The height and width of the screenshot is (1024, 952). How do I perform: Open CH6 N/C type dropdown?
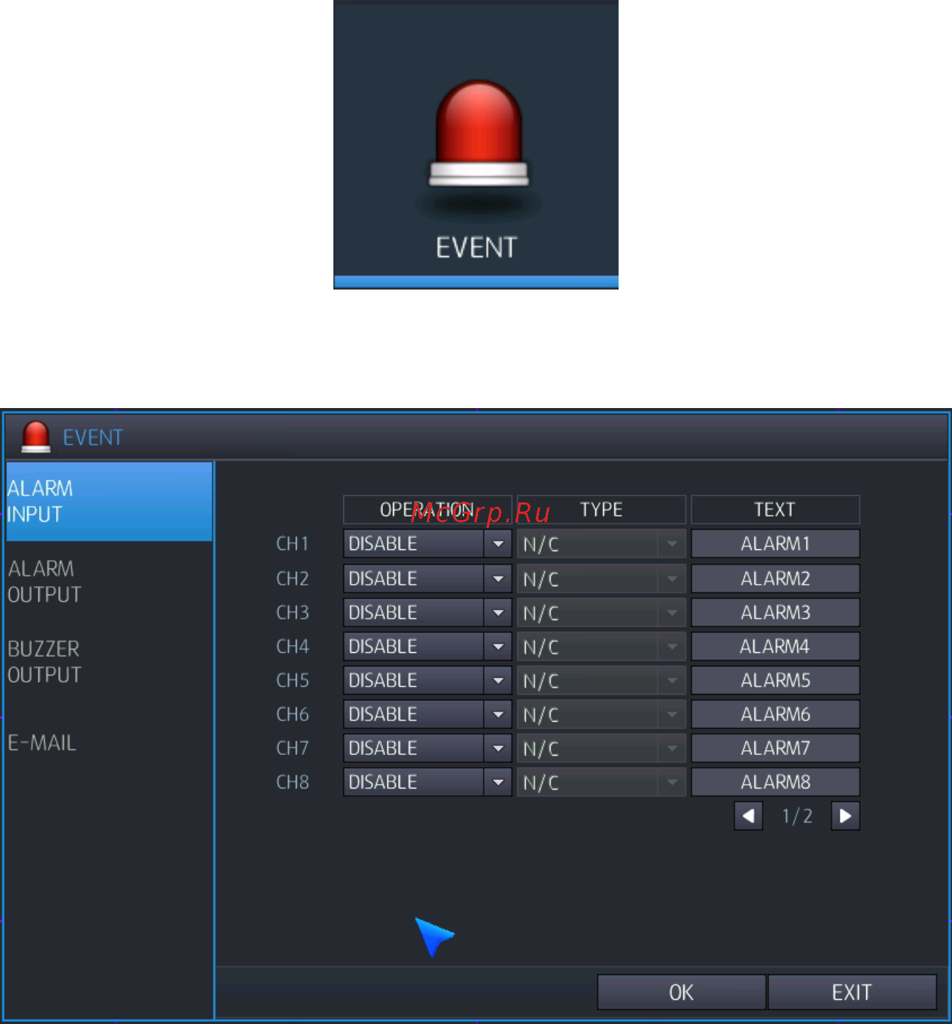[602, 715]
